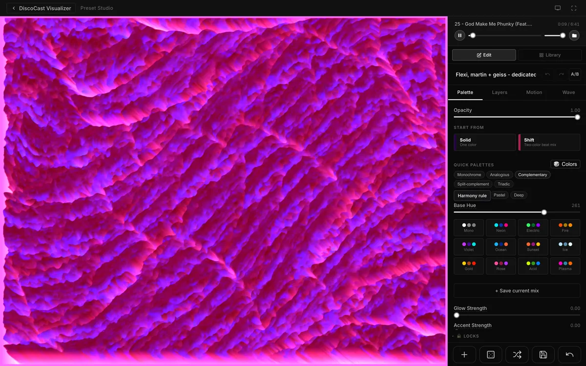586x366 pixels.
Task: Toggle the Analogous quick palette chip
Action: point(500,175)
